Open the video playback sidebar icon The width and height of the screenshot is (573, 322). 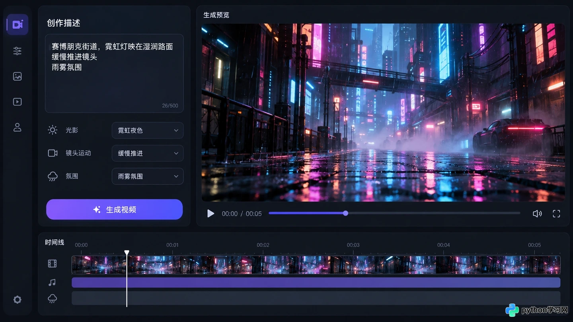pyautogui.click(x=18, y=102)
